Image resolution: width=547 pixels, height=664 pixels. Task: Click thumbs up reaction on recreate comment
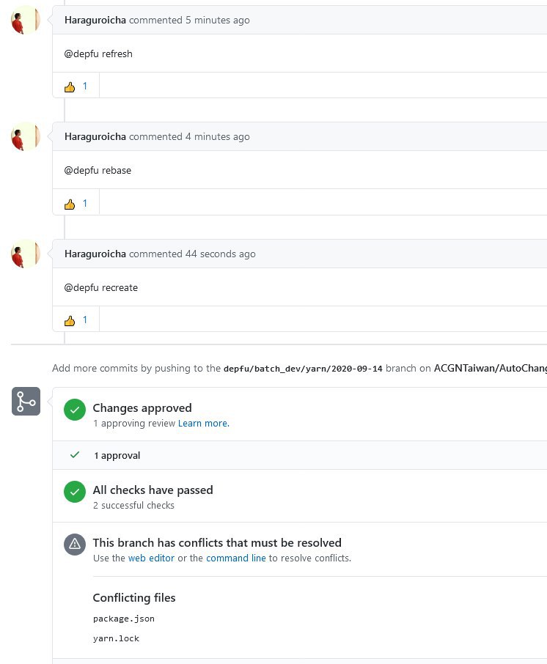tap(76, 320)
